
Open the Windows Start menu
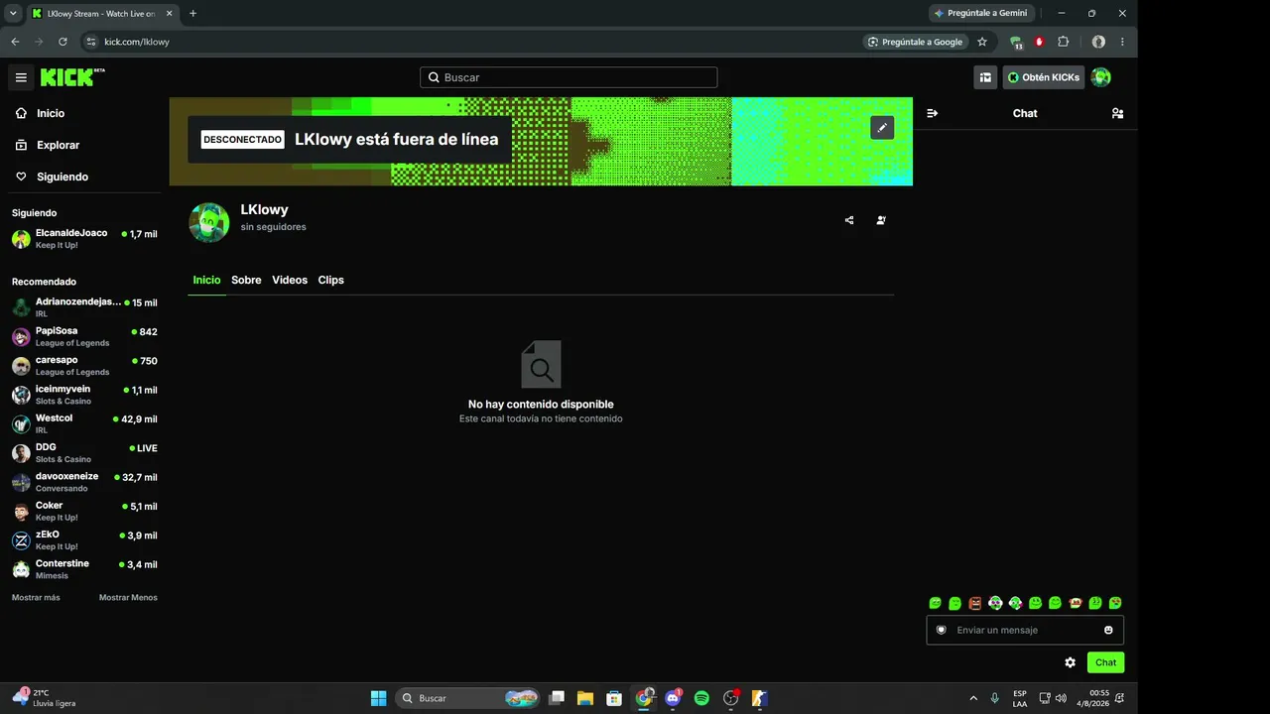click(x=378, y=698)
